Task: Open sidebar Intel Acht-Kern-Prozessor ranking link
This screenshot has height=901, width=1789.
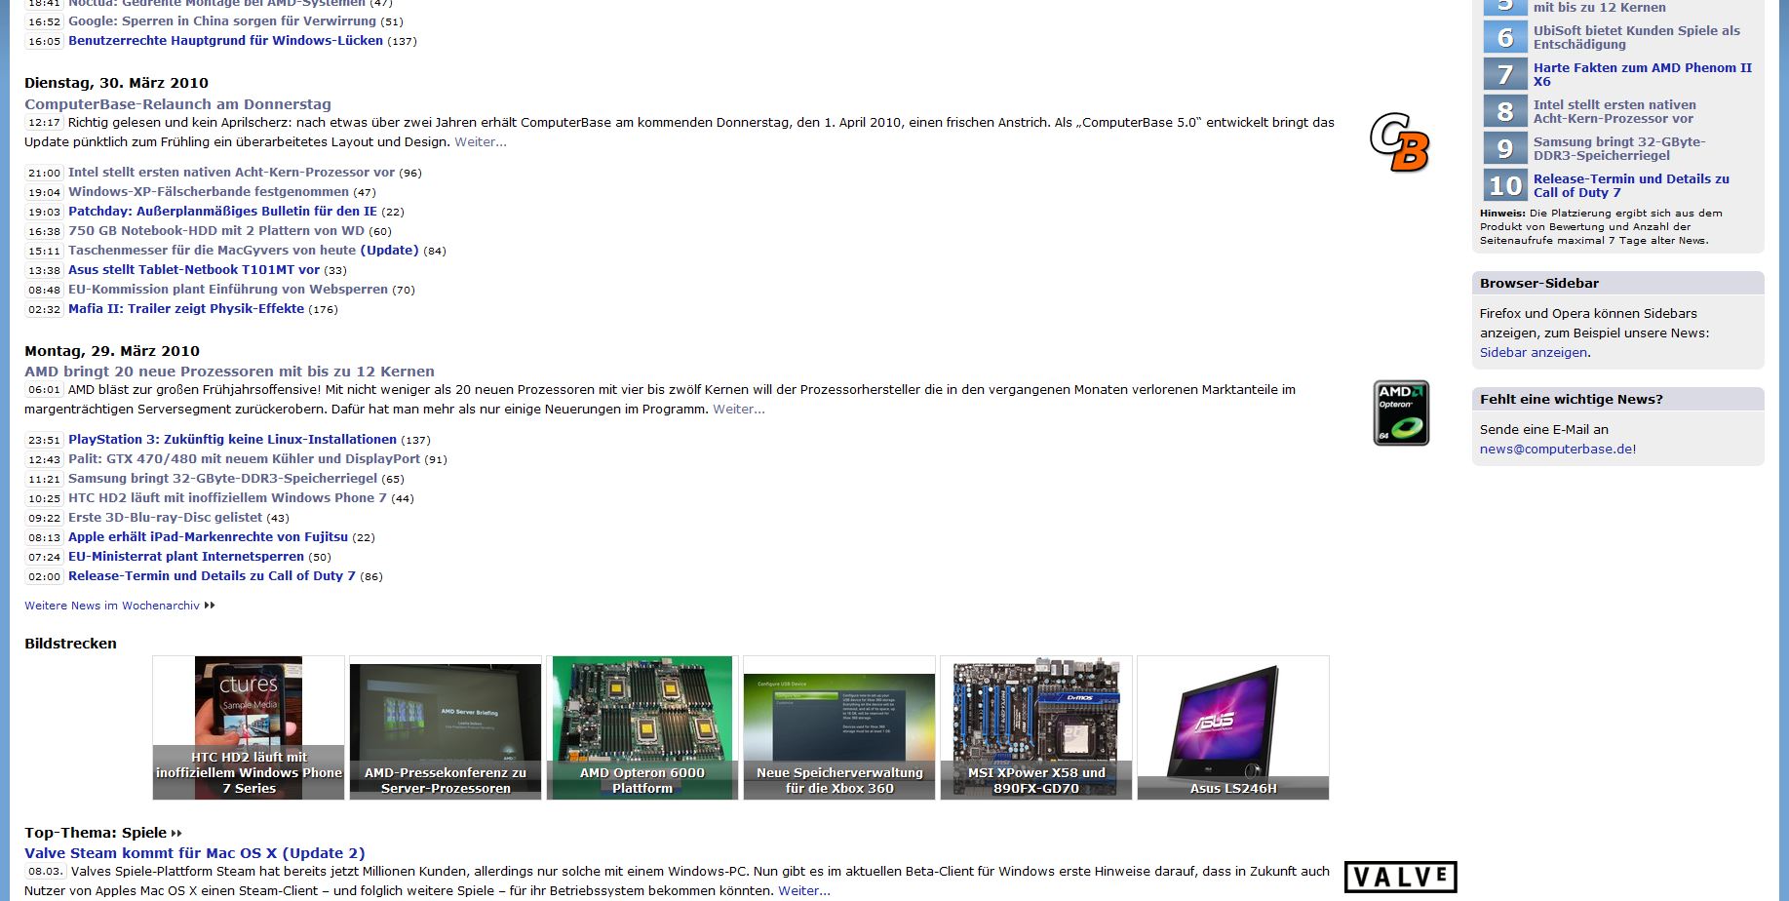Action: [1614, 111]
